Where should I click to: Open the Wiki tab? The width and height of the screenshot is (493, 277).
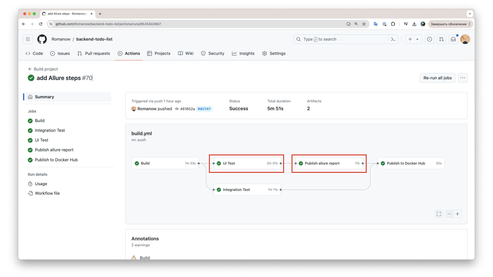186,53
